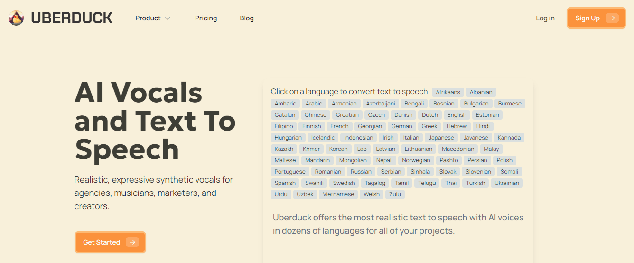
Task: Pick the Georgian language tag
Action: (x=370, y=126)
